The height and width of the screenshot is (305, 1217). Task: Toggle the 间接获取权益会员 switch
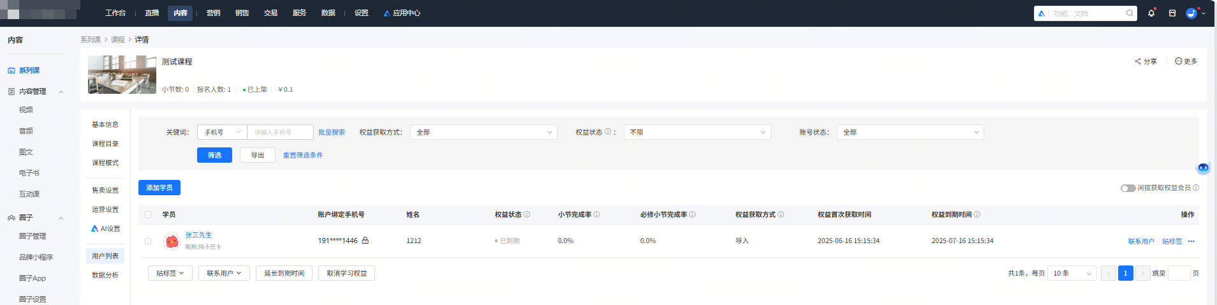1128,188
